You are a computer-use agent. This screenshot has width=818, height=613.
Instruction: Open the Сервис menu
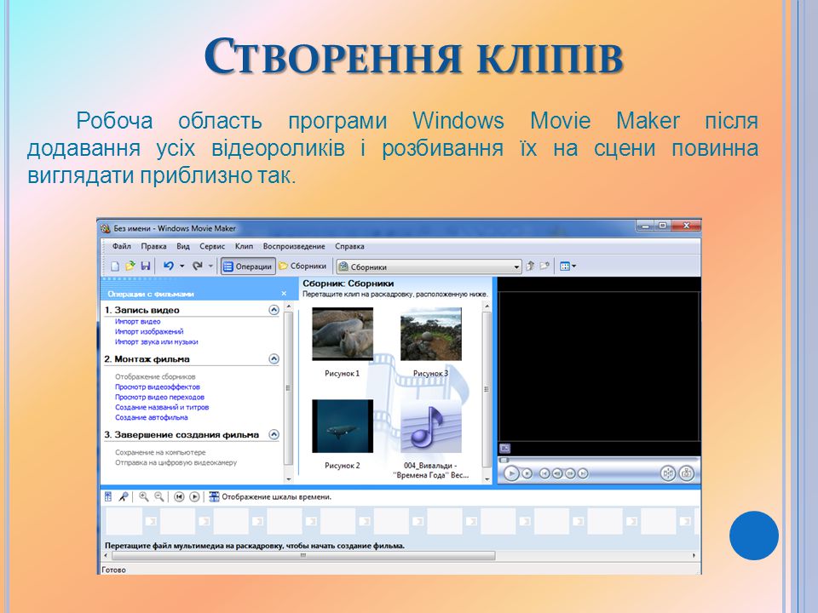[212, 247]
